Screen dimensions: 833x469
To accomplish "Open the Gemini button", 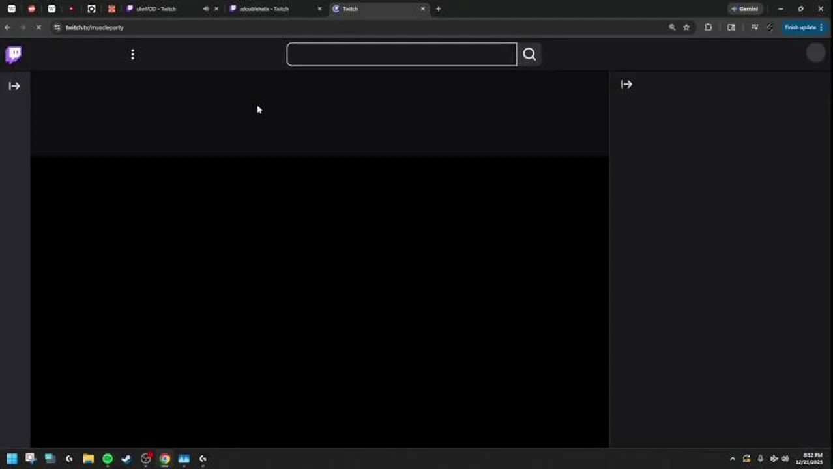I will 744,9.
